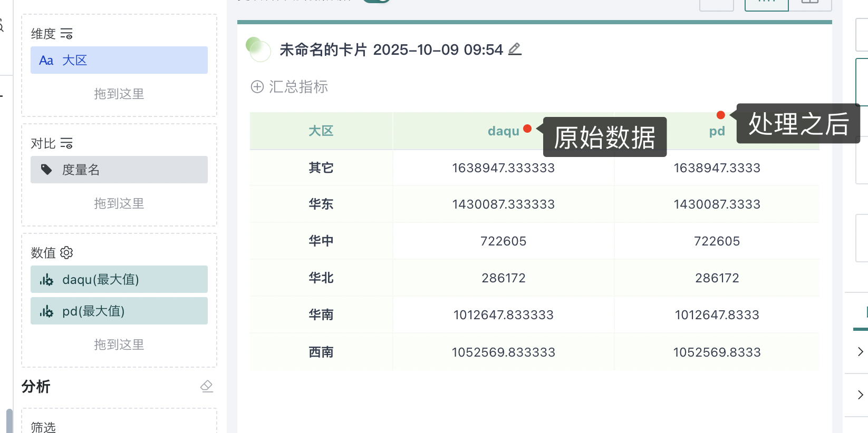
Task: Click cell value 1638947.333333
Action: pos(504,168)
